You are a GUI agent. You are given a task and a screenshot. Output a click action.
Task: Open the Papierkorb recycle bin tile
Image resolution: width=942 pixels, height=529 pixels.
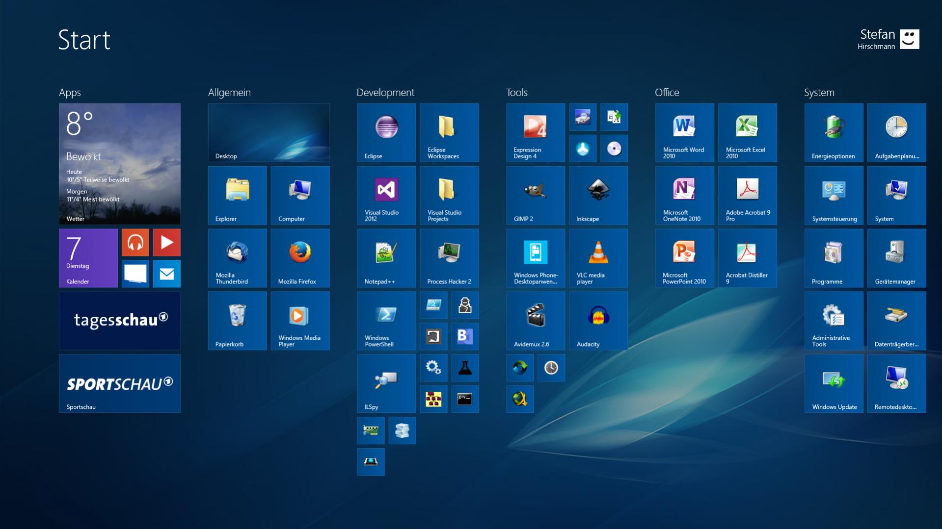(238, 321)
